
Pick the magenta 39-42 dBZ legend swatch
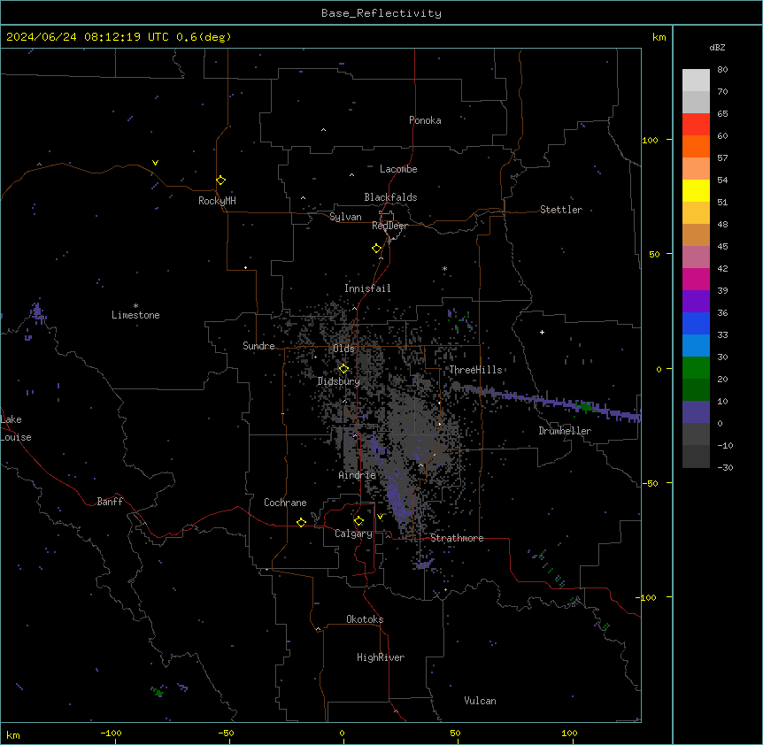696,279
